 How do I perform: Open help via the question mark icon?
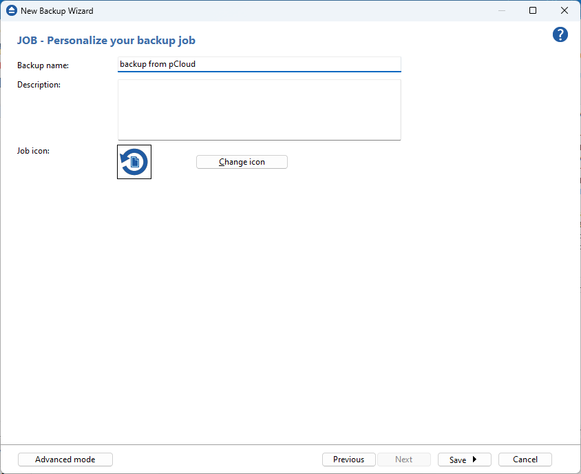point(560,35)
